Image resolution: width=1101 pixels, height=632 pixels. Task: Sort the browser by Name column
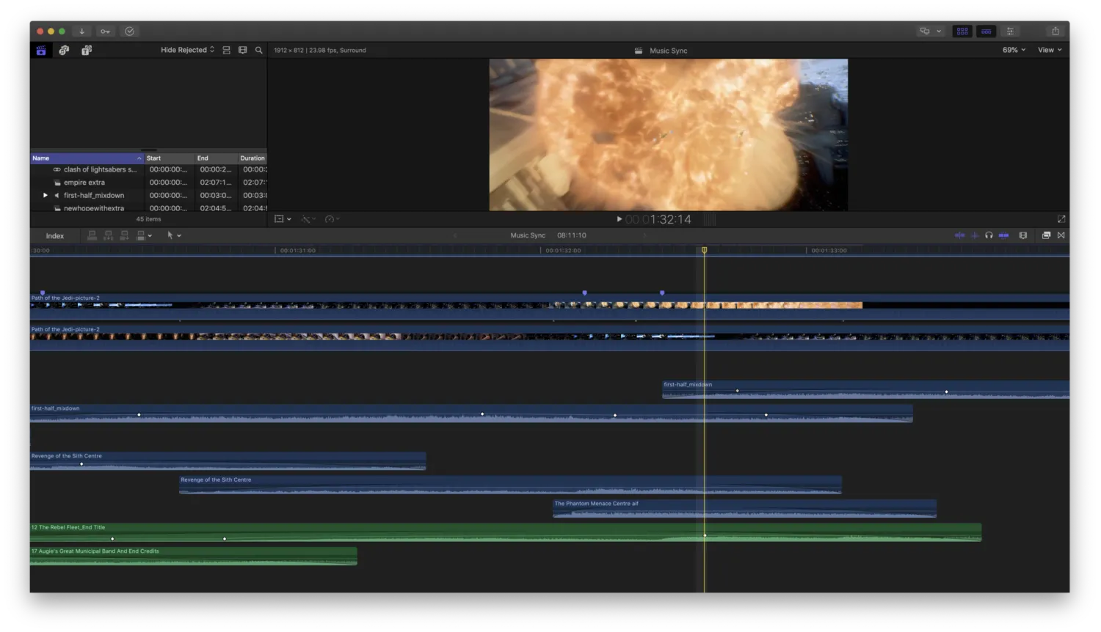click(87, 158)
